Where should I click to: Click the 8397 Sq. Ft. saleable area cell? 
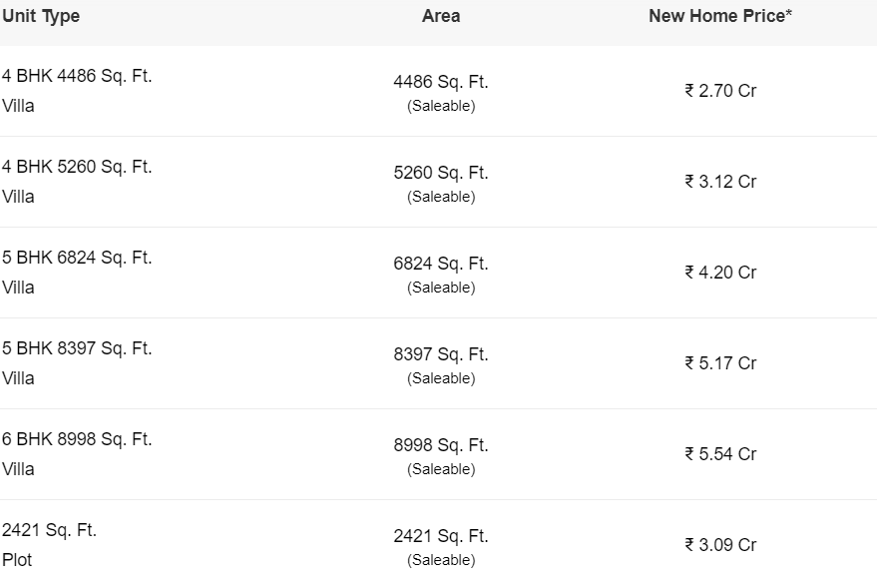tap(441, 364)
